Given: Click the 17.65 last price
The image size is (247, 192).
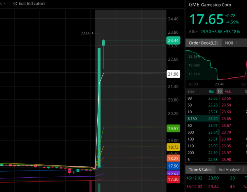Looking at the screenshot, I should coord(207,19).
